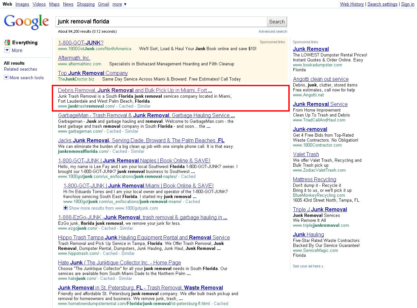The height and width of the screenshot is (308, 417).
Task: Expand plus icon for more 1800gotjunk results
Action: pyautogui.click(x=65, y=208)
